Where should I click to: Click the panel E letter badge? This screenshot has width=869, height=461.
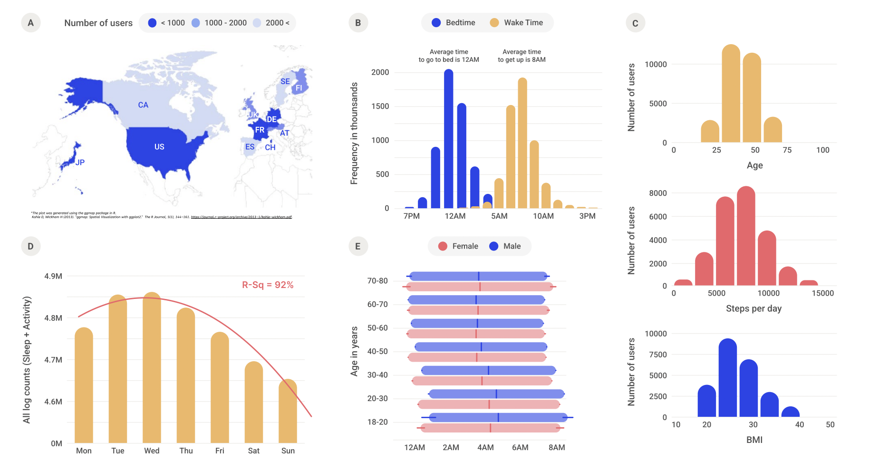pos(358,246)
